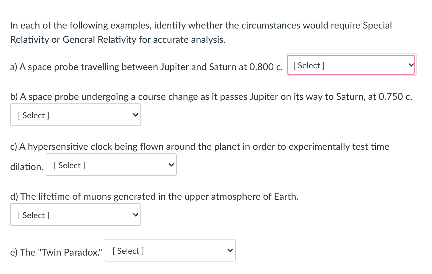The image size is (432, 274).
Task: Click the downward arrow inside the highlighted pink dropdown
Action: tap(411, 64)
